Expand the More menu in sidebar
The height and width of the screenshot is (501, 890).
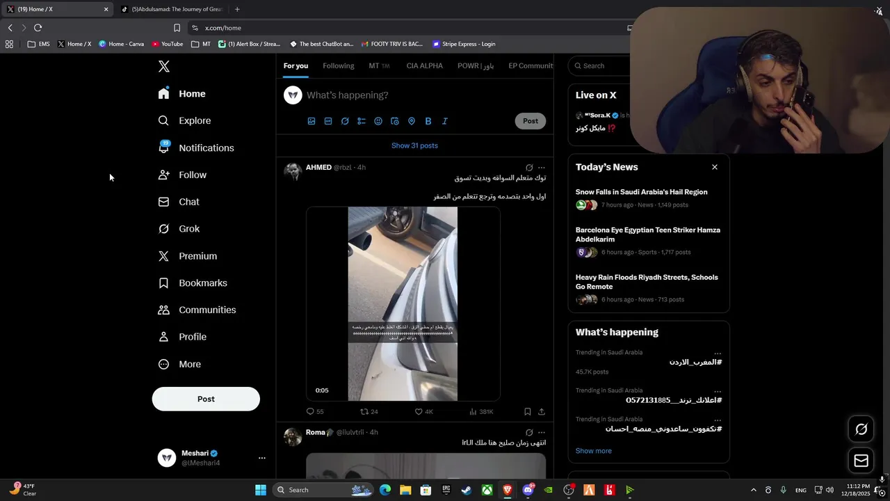(180, 364)
